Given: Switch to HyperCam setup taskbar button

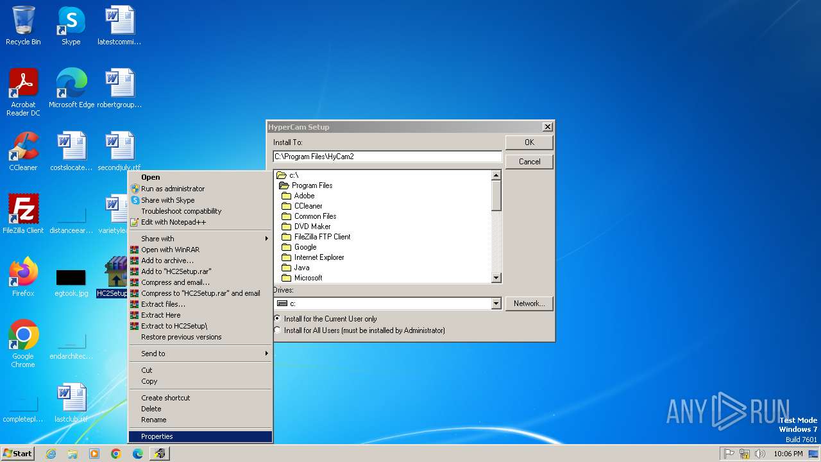Looking at the screenshot, I should tap(160, 454).
